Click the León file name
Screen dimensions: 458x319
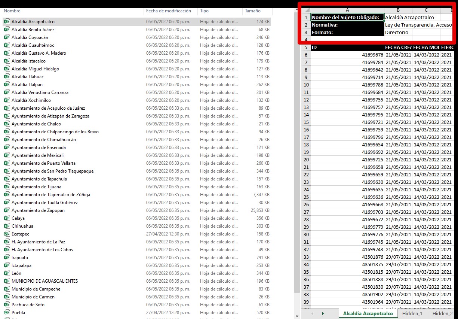16,273
